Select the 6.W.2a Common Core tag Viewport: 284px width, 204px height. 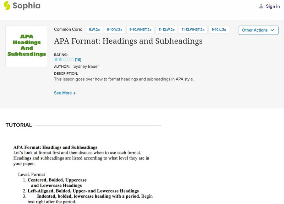(94, 30)
